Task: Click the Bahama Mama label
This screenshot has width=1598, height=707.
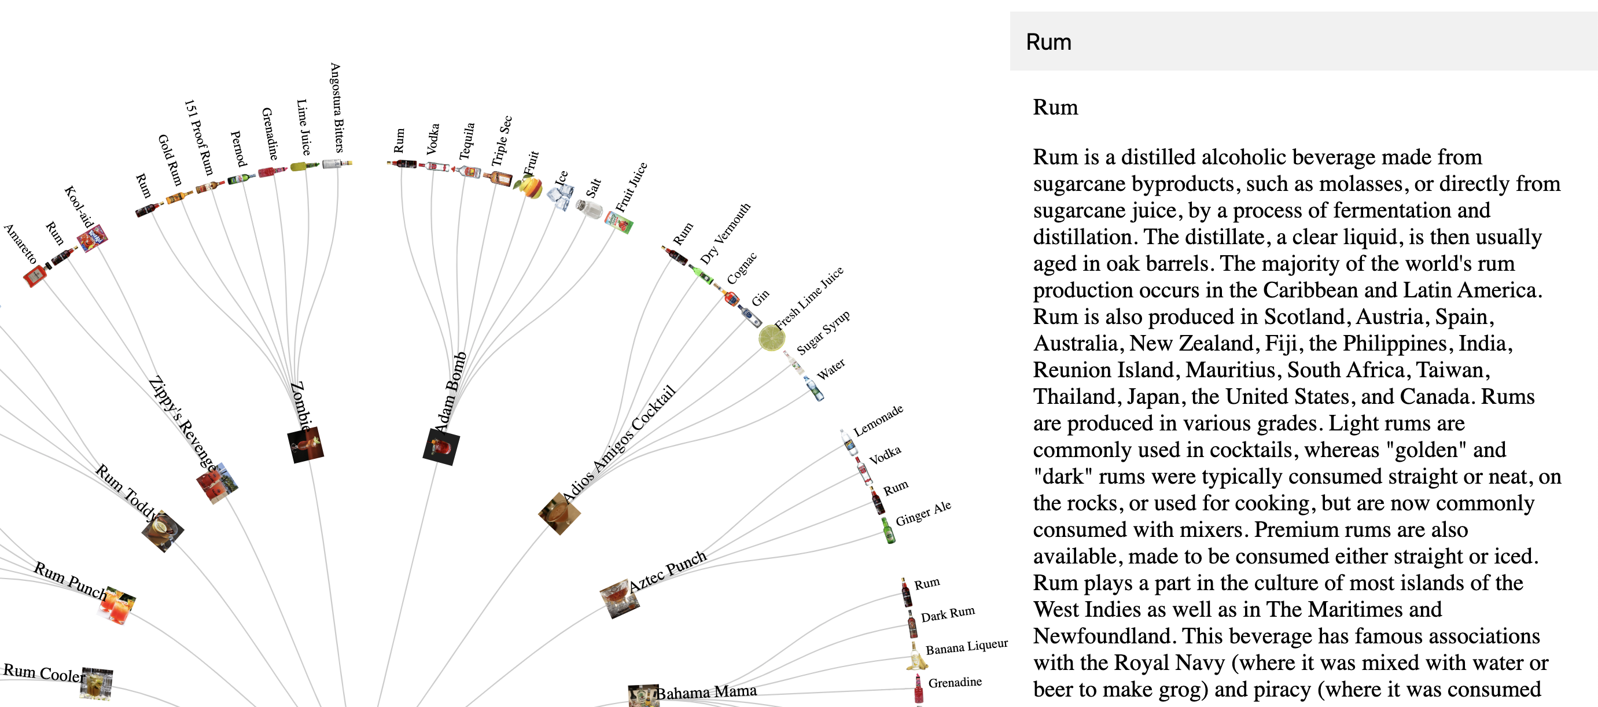Action: point(706,691)
